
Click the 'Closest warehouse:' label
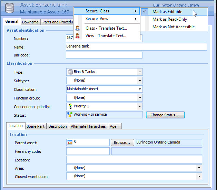point(31,177)
